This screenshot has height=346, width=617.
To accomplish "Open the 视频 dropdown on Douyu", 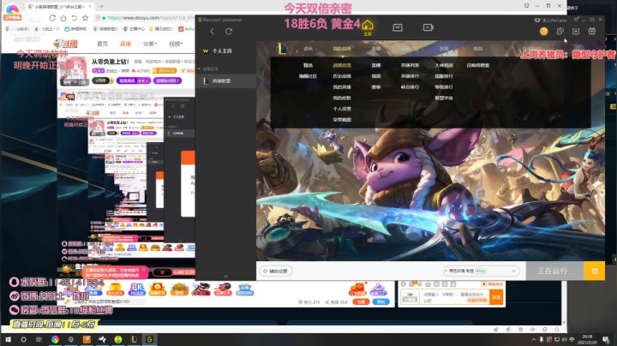I will 176,44.
